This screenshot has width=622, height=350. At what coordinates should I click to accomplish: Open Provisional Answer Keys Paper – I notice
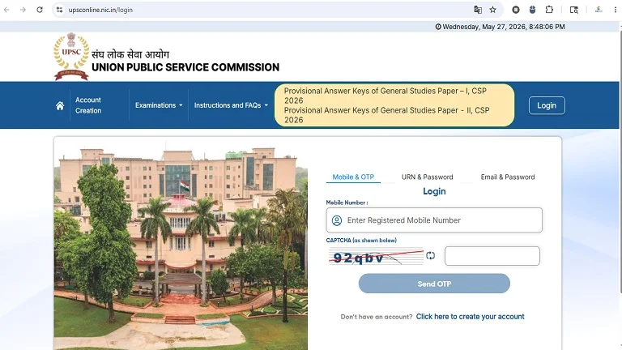click(x=386, y=96)
